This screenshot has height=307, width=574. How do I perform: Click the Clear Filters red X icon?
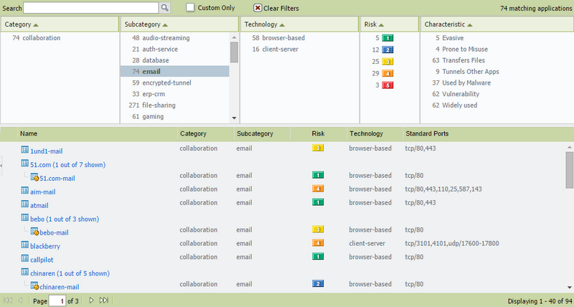click(258, 8)
